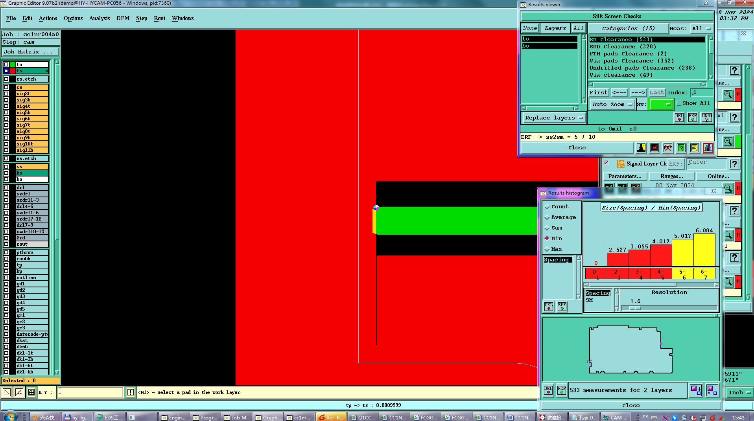Click the second snap tool icon left of X Y
754x421 pixels.
coord(19,392)
